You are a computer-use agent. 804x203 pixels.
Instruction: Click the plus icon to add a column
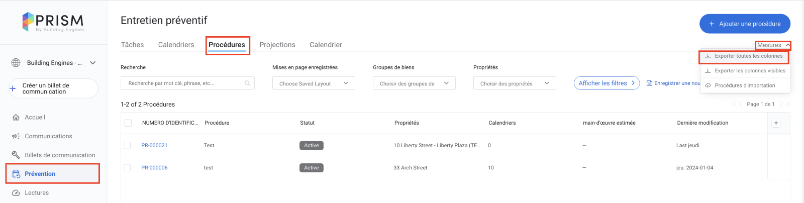(x=776, y=123)
